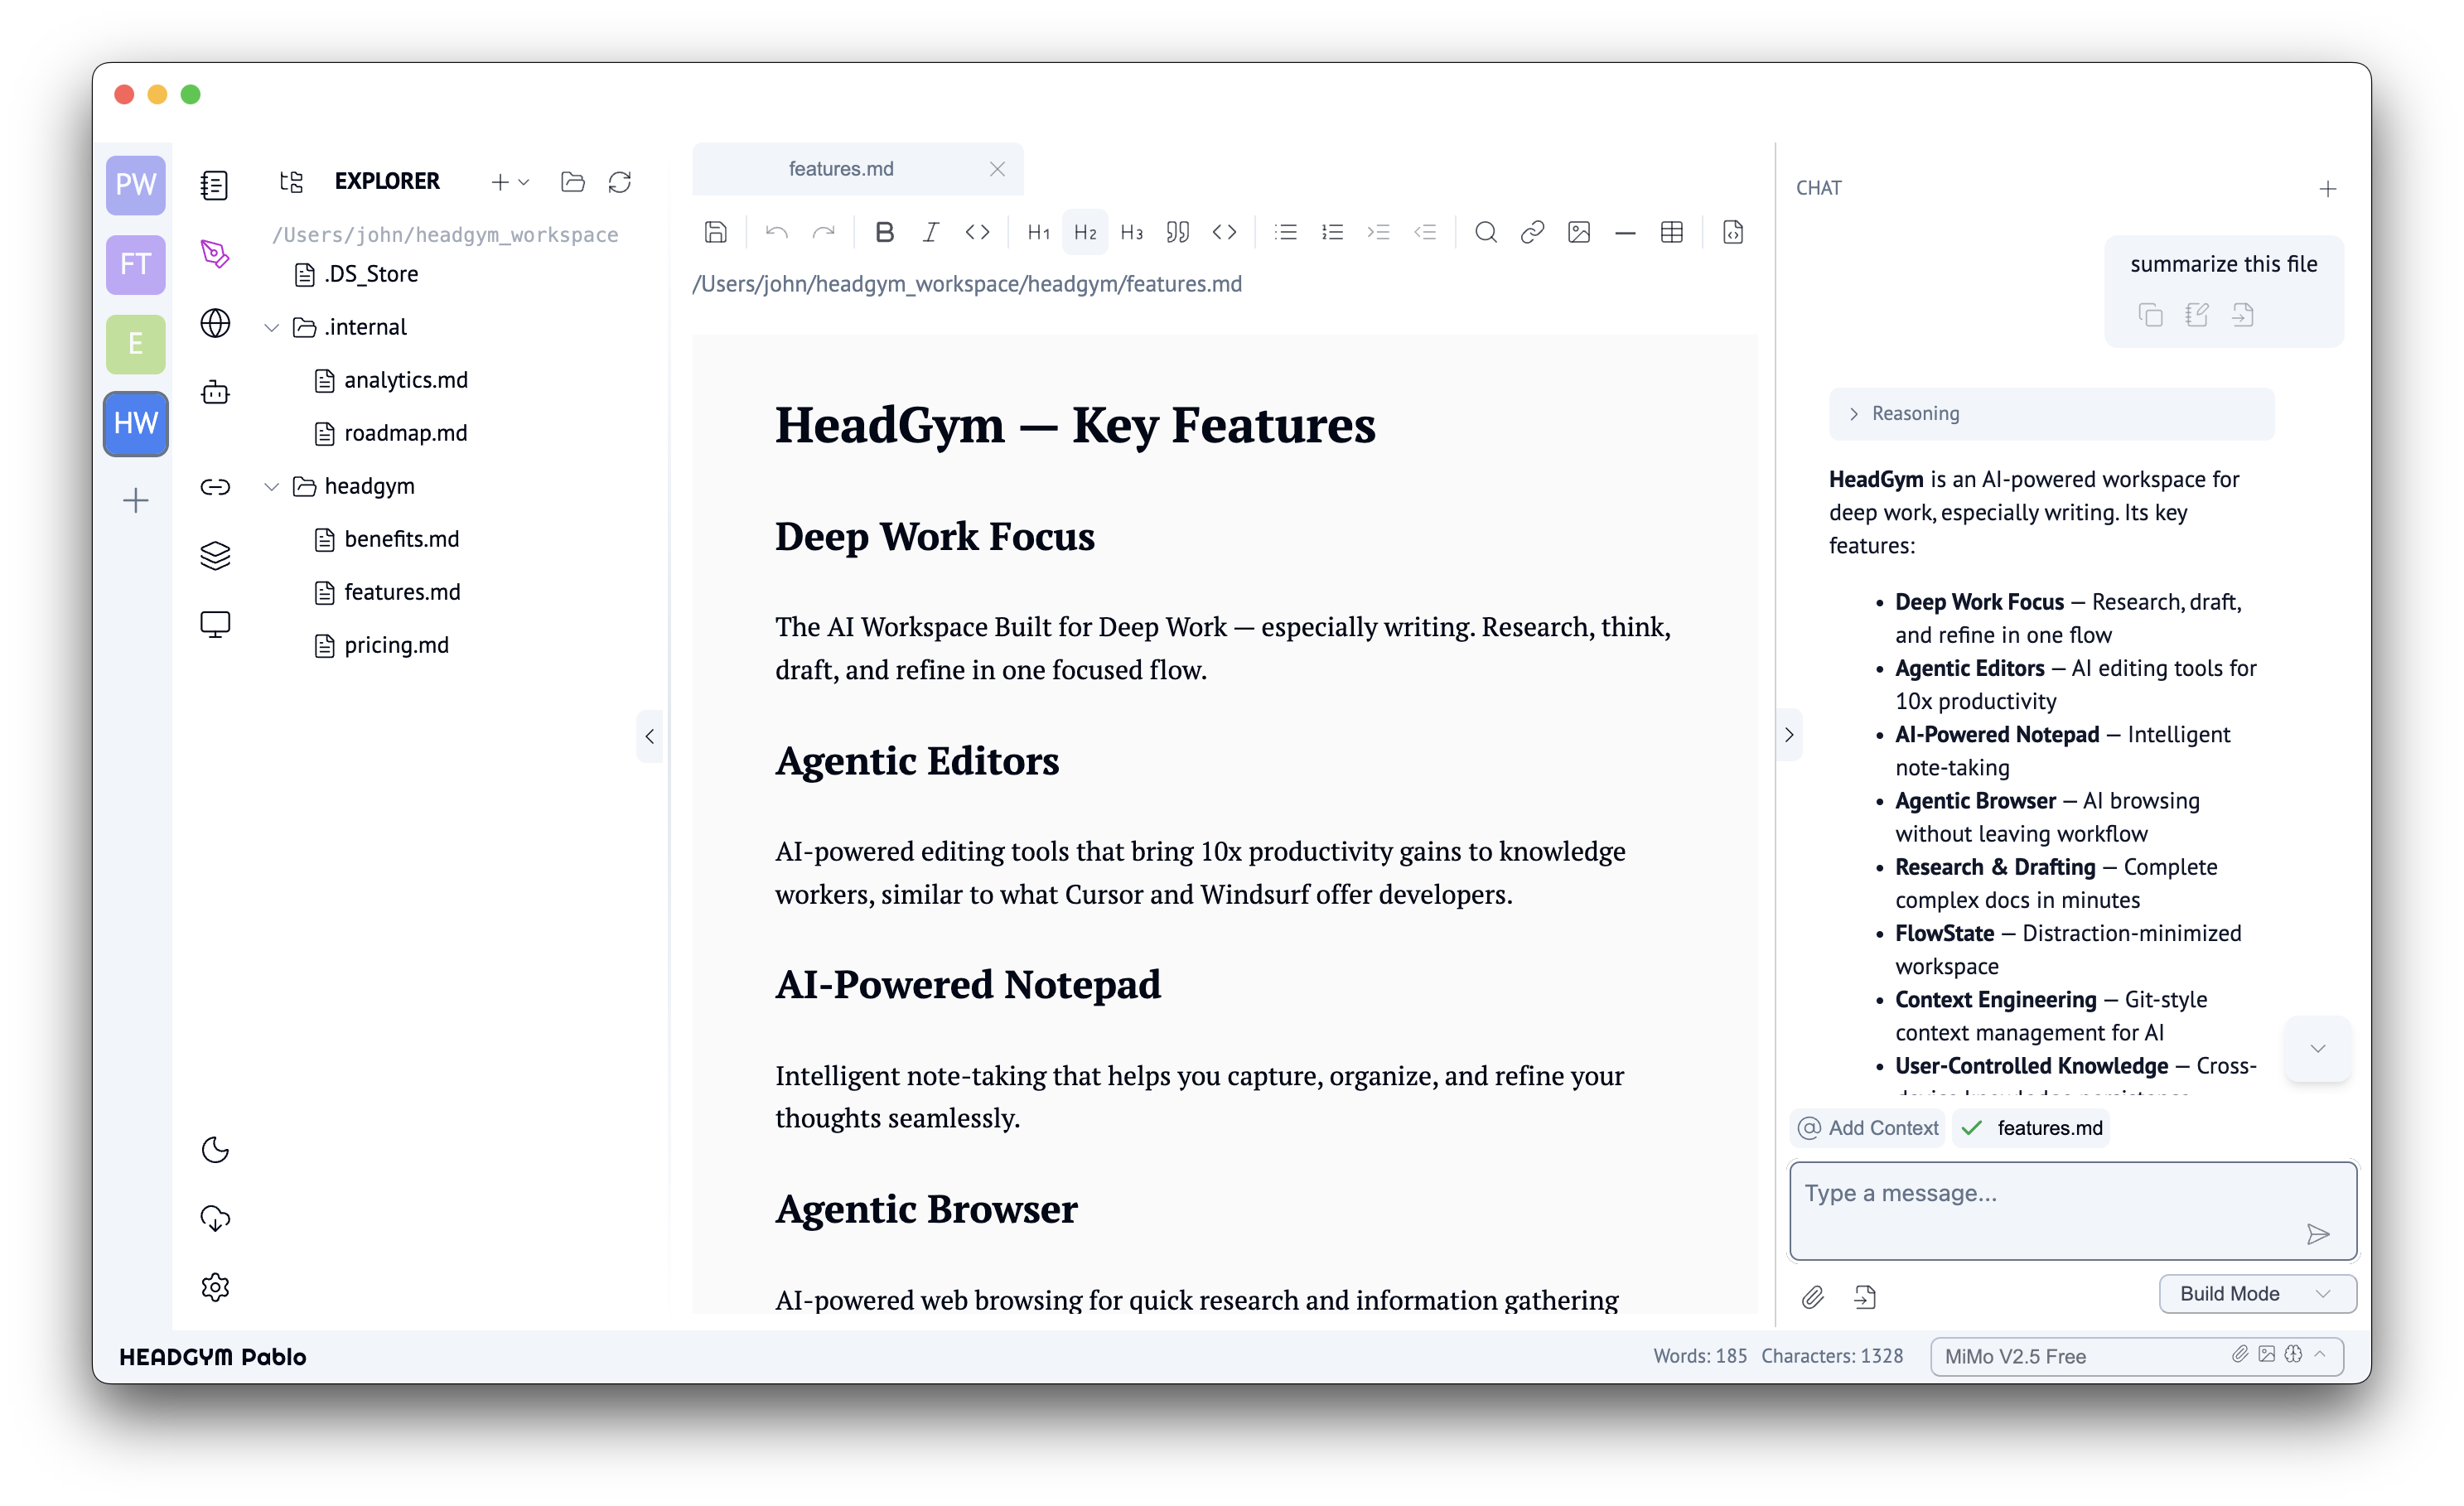Screen dimensions: 2464x1506
Task: Toggle Heading 3 style
Action: (1132, 233)
